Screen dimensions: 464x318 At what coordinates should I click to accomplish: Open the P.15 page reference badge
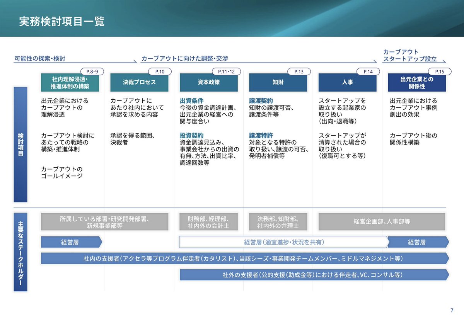click(x=439, y=71)
